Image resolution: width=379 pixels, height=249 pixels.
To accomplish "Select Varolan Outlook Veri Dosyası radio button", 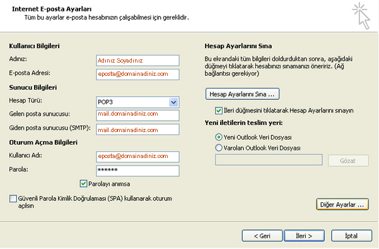I will (x=218, y=148).
